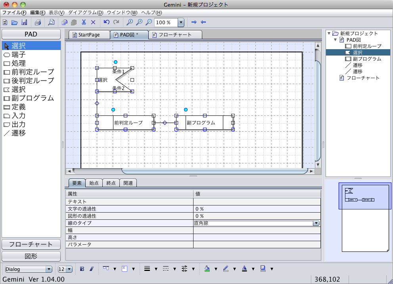Click the new project toolbar icon

coord(5,22)
